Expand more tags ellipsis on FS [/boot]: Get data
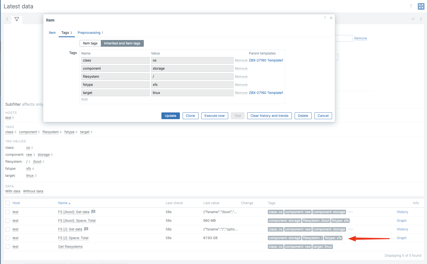This screenshot has height=264, width=427. pyautogui.click(x=350, y=212)
